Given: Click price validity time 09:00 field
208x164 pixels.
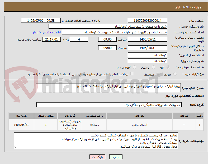Looking at the screenshot, I should click(107, 48).
